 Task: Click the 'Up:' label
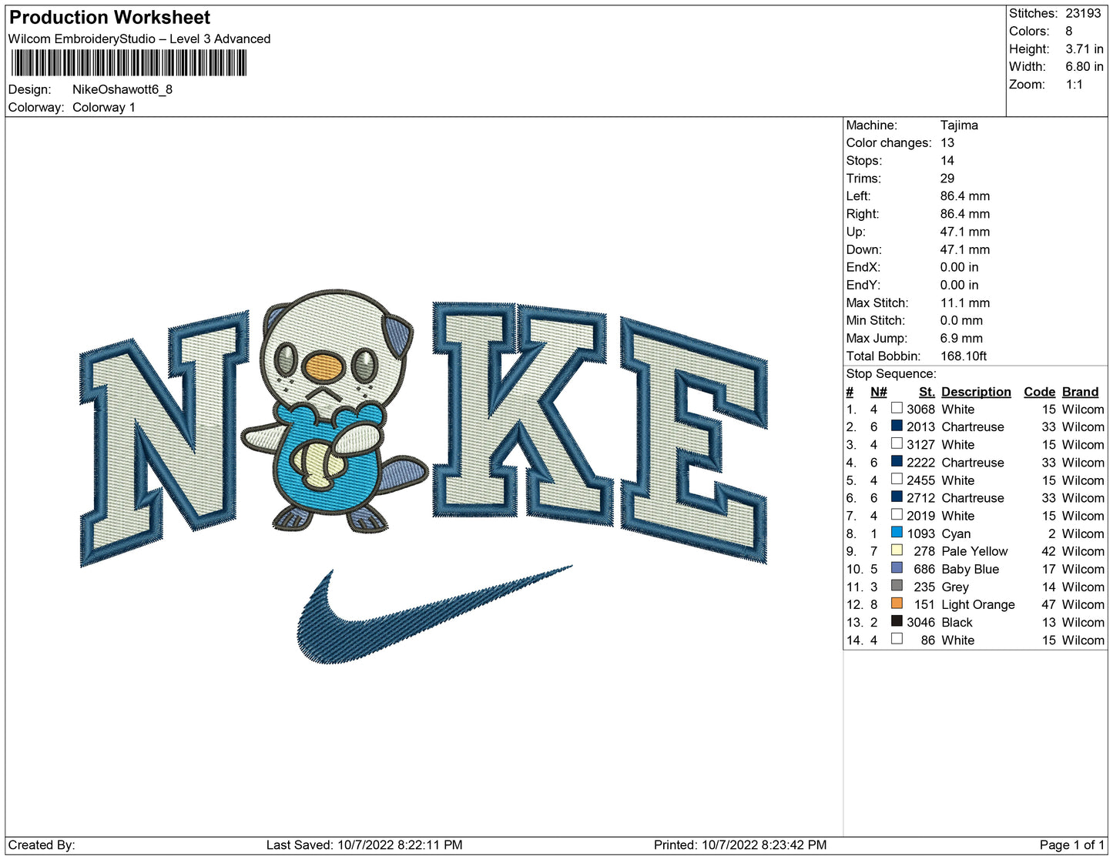coord(856,232)
